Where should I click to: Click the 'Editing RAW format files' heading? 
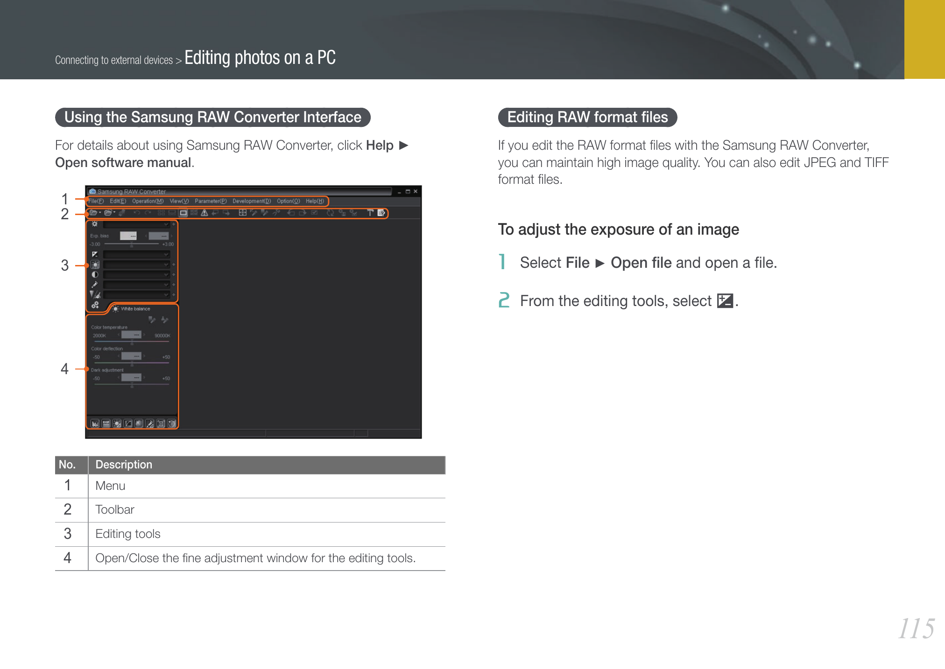click(x=587, y=117)
